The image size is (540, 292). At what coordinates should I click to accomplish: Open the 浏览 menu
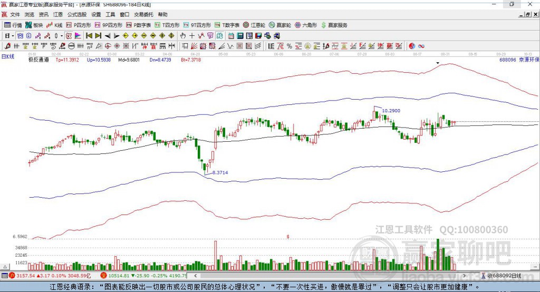click(x=30, y=14)
